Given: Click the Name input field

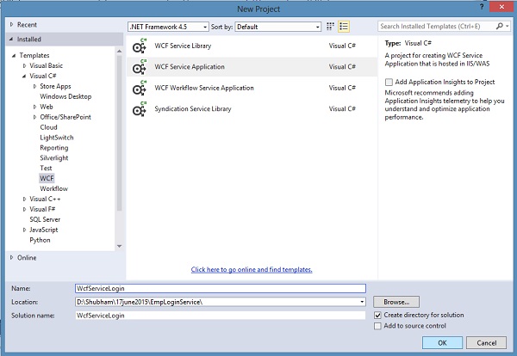Looking at the screenshot, I should point(221,288).
